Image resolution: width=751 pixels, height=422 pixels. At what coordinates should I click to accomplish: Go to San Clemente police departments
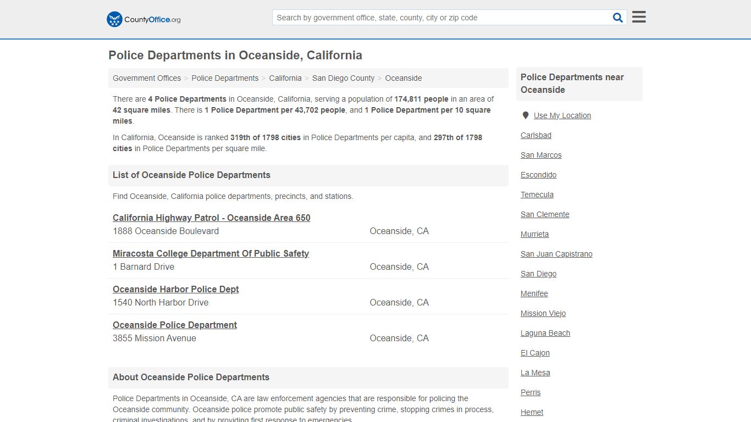pyautogui.click(x=545, y=214)
